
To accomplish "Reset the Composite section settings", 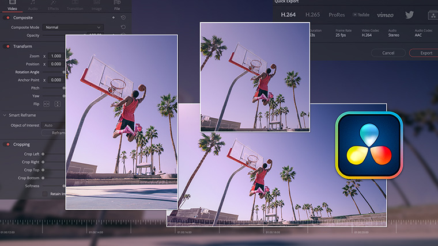I will (123, 18).
